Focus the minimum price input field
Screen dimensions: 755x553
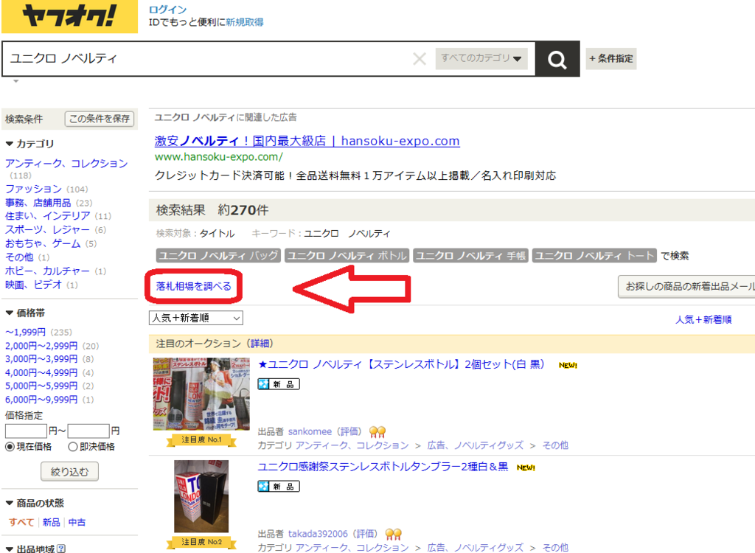click(x=26, y=431)
